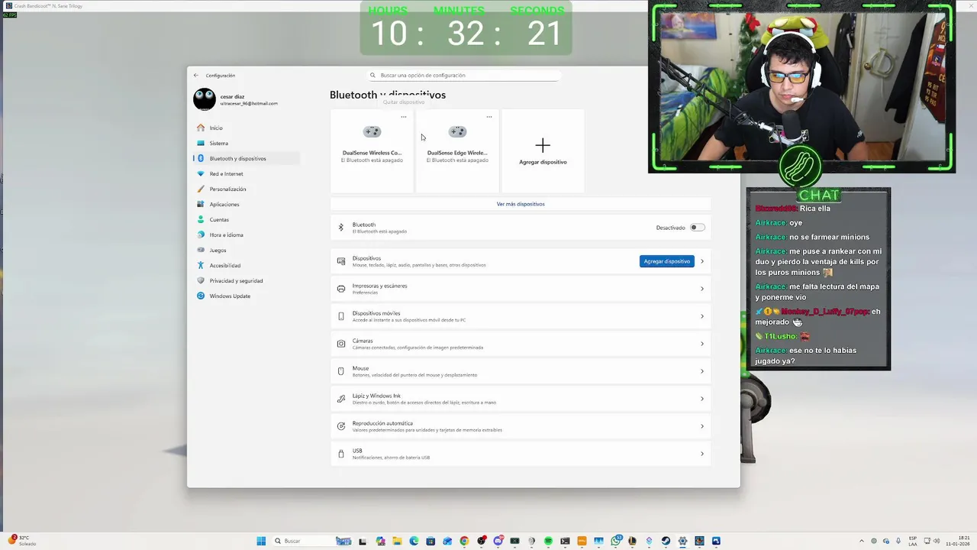The image size is (977, 550).
Task: Click the Bluetooth symbol icon in Bluetooth row
Action: click(341, 228)
